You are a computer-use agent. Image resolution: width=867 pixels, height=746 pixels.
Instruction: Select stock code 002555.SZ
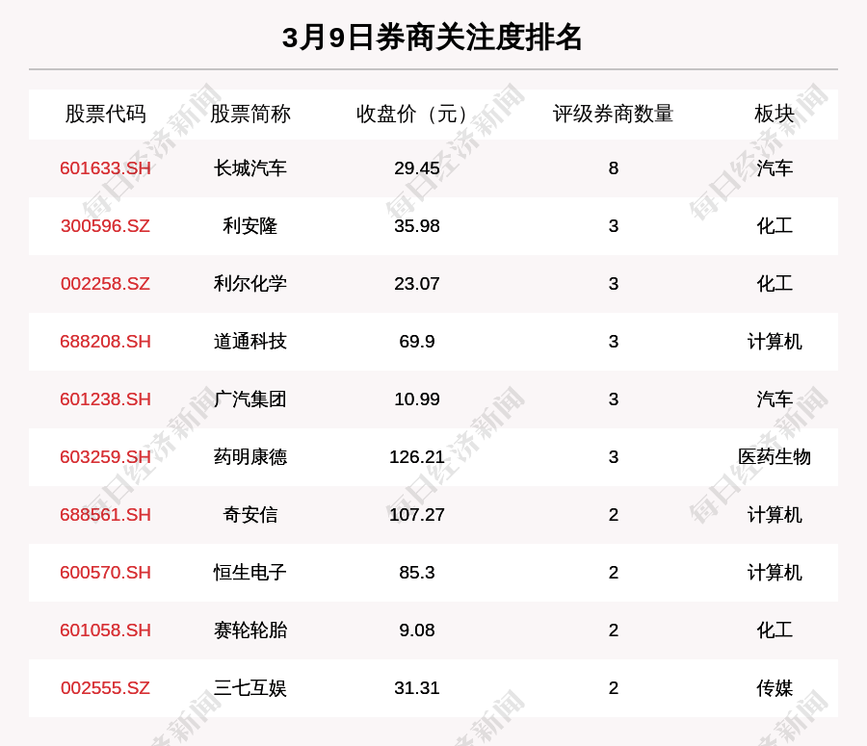click(x=106, y=688)
